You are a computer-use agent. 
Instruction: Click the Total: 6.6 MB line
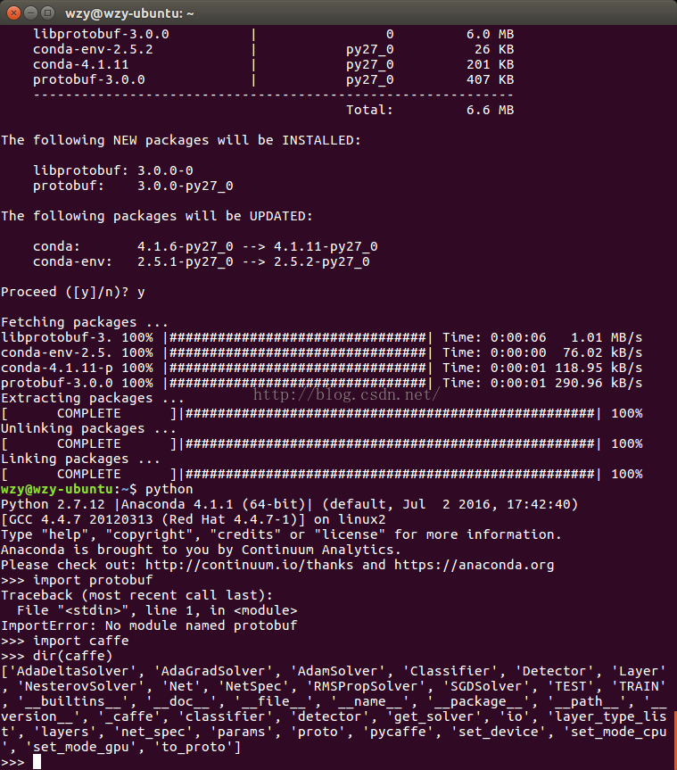430,110
